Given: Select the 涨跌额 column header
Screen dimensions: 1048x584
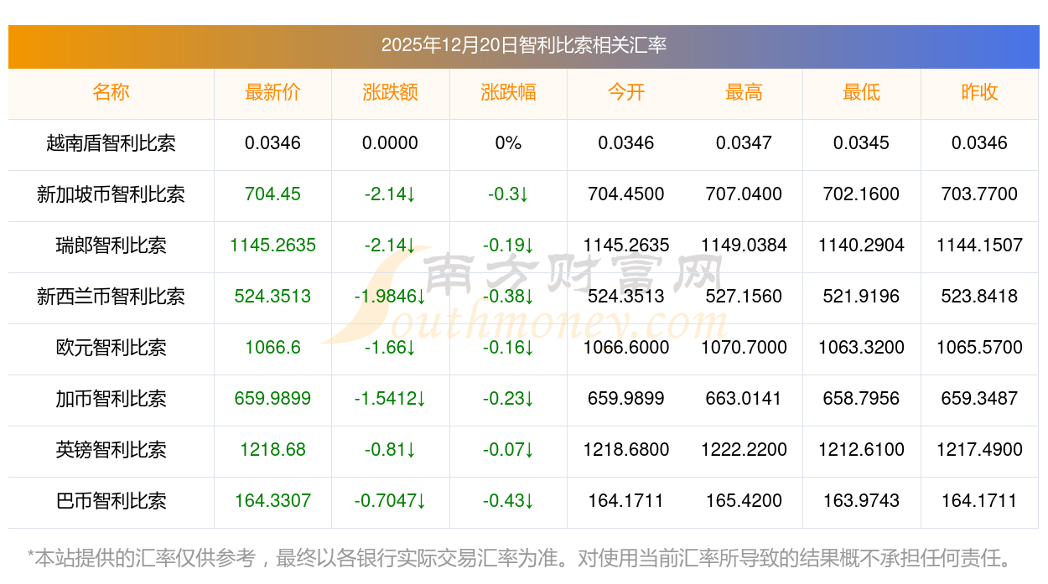Looking at the screenshot, I should pos(390,92).
